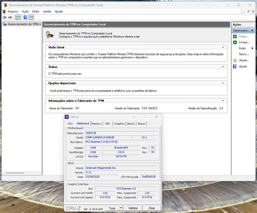Open the Bench tab in CPU-Z
257x213 pixels.
click(x=131, y=124)
